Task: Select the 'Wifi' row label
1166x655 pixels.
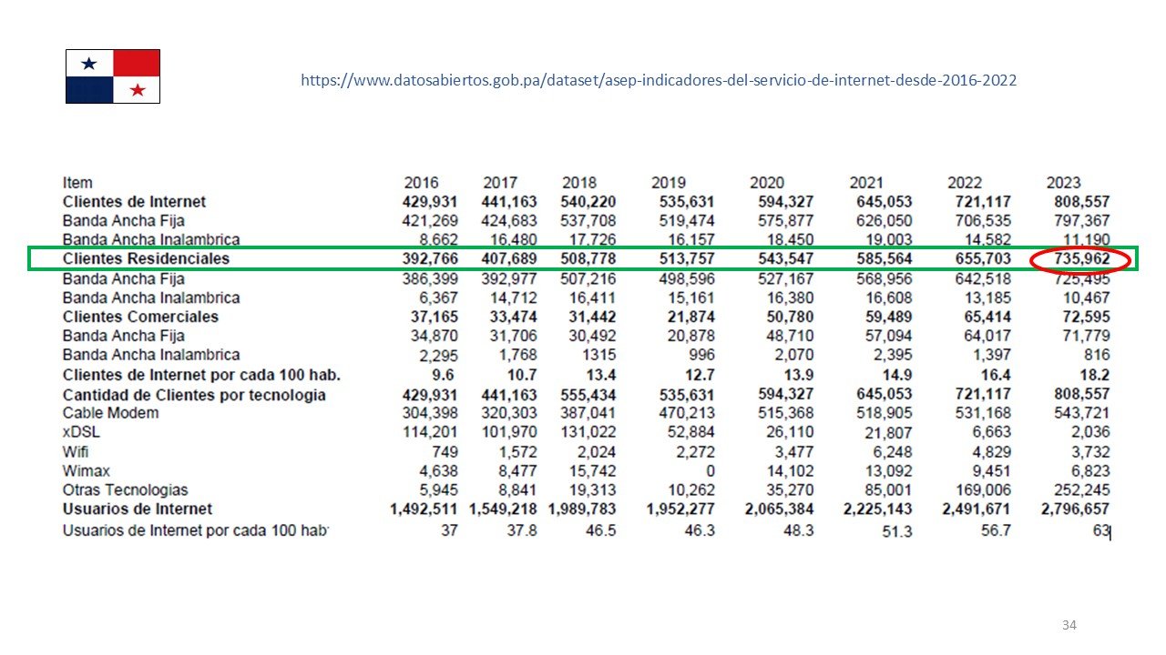Action: [x=76, y=452]
